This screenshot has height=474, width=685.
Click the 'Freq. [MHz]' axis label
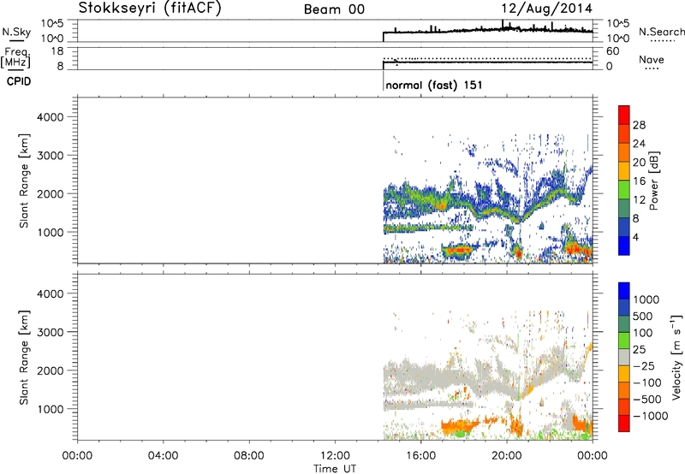click(16, 57)
